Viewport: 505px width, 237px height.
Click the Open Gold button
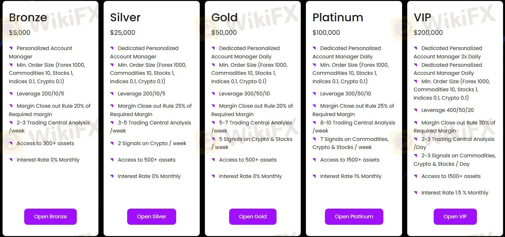click(253, 217)
